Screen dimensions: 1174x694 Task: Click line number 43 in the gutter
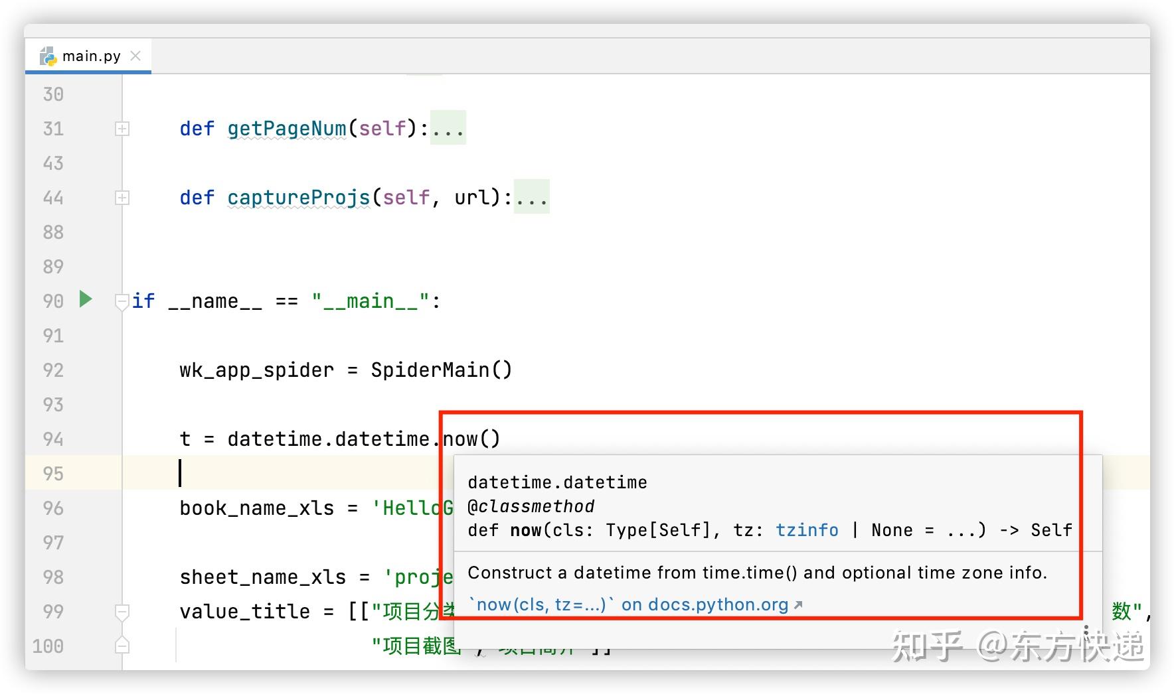(53, 163)
